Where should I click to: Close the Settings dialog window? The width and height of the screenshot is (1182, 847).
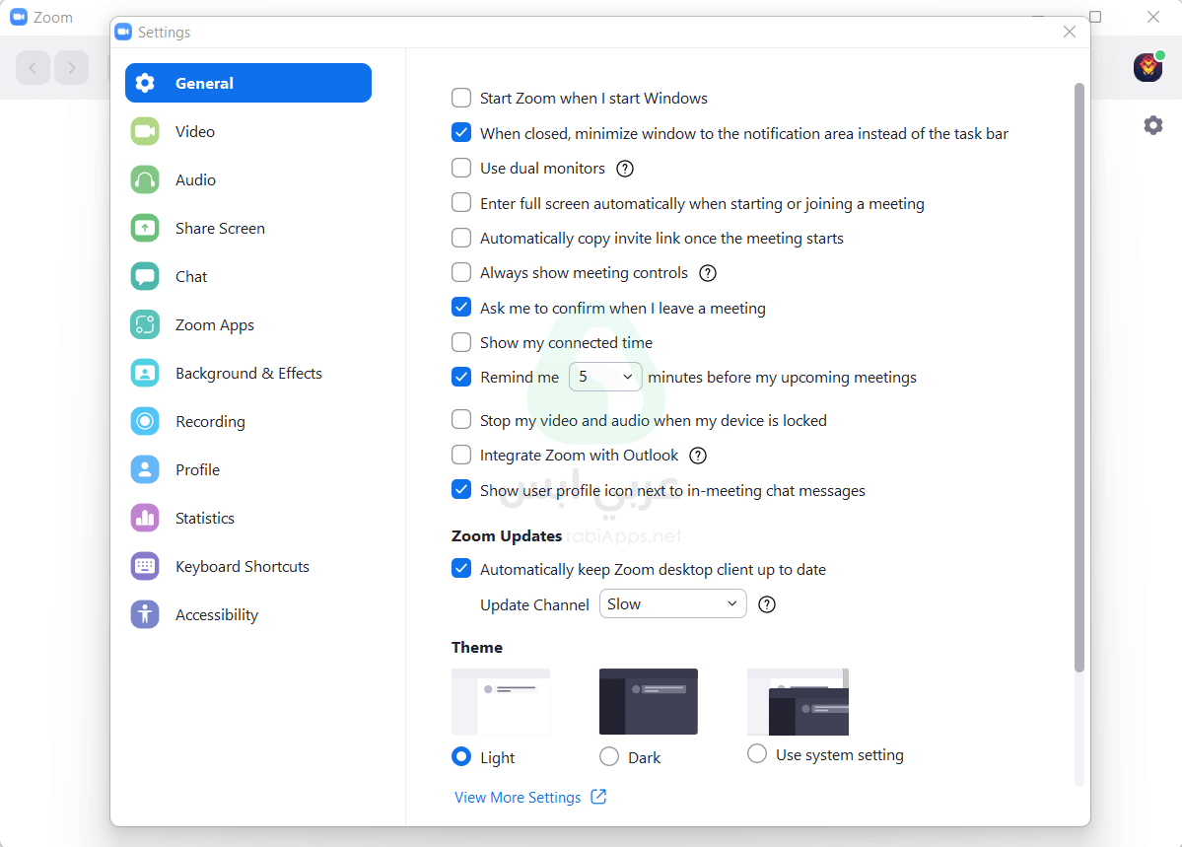(x=1070, y=33)
